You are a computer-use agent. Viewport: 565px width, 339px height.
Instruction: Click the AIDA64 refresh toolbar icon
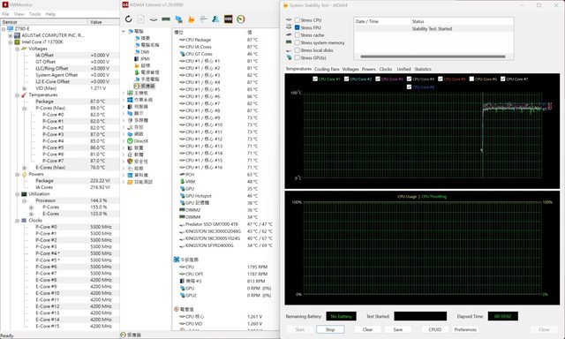[128, 19]
